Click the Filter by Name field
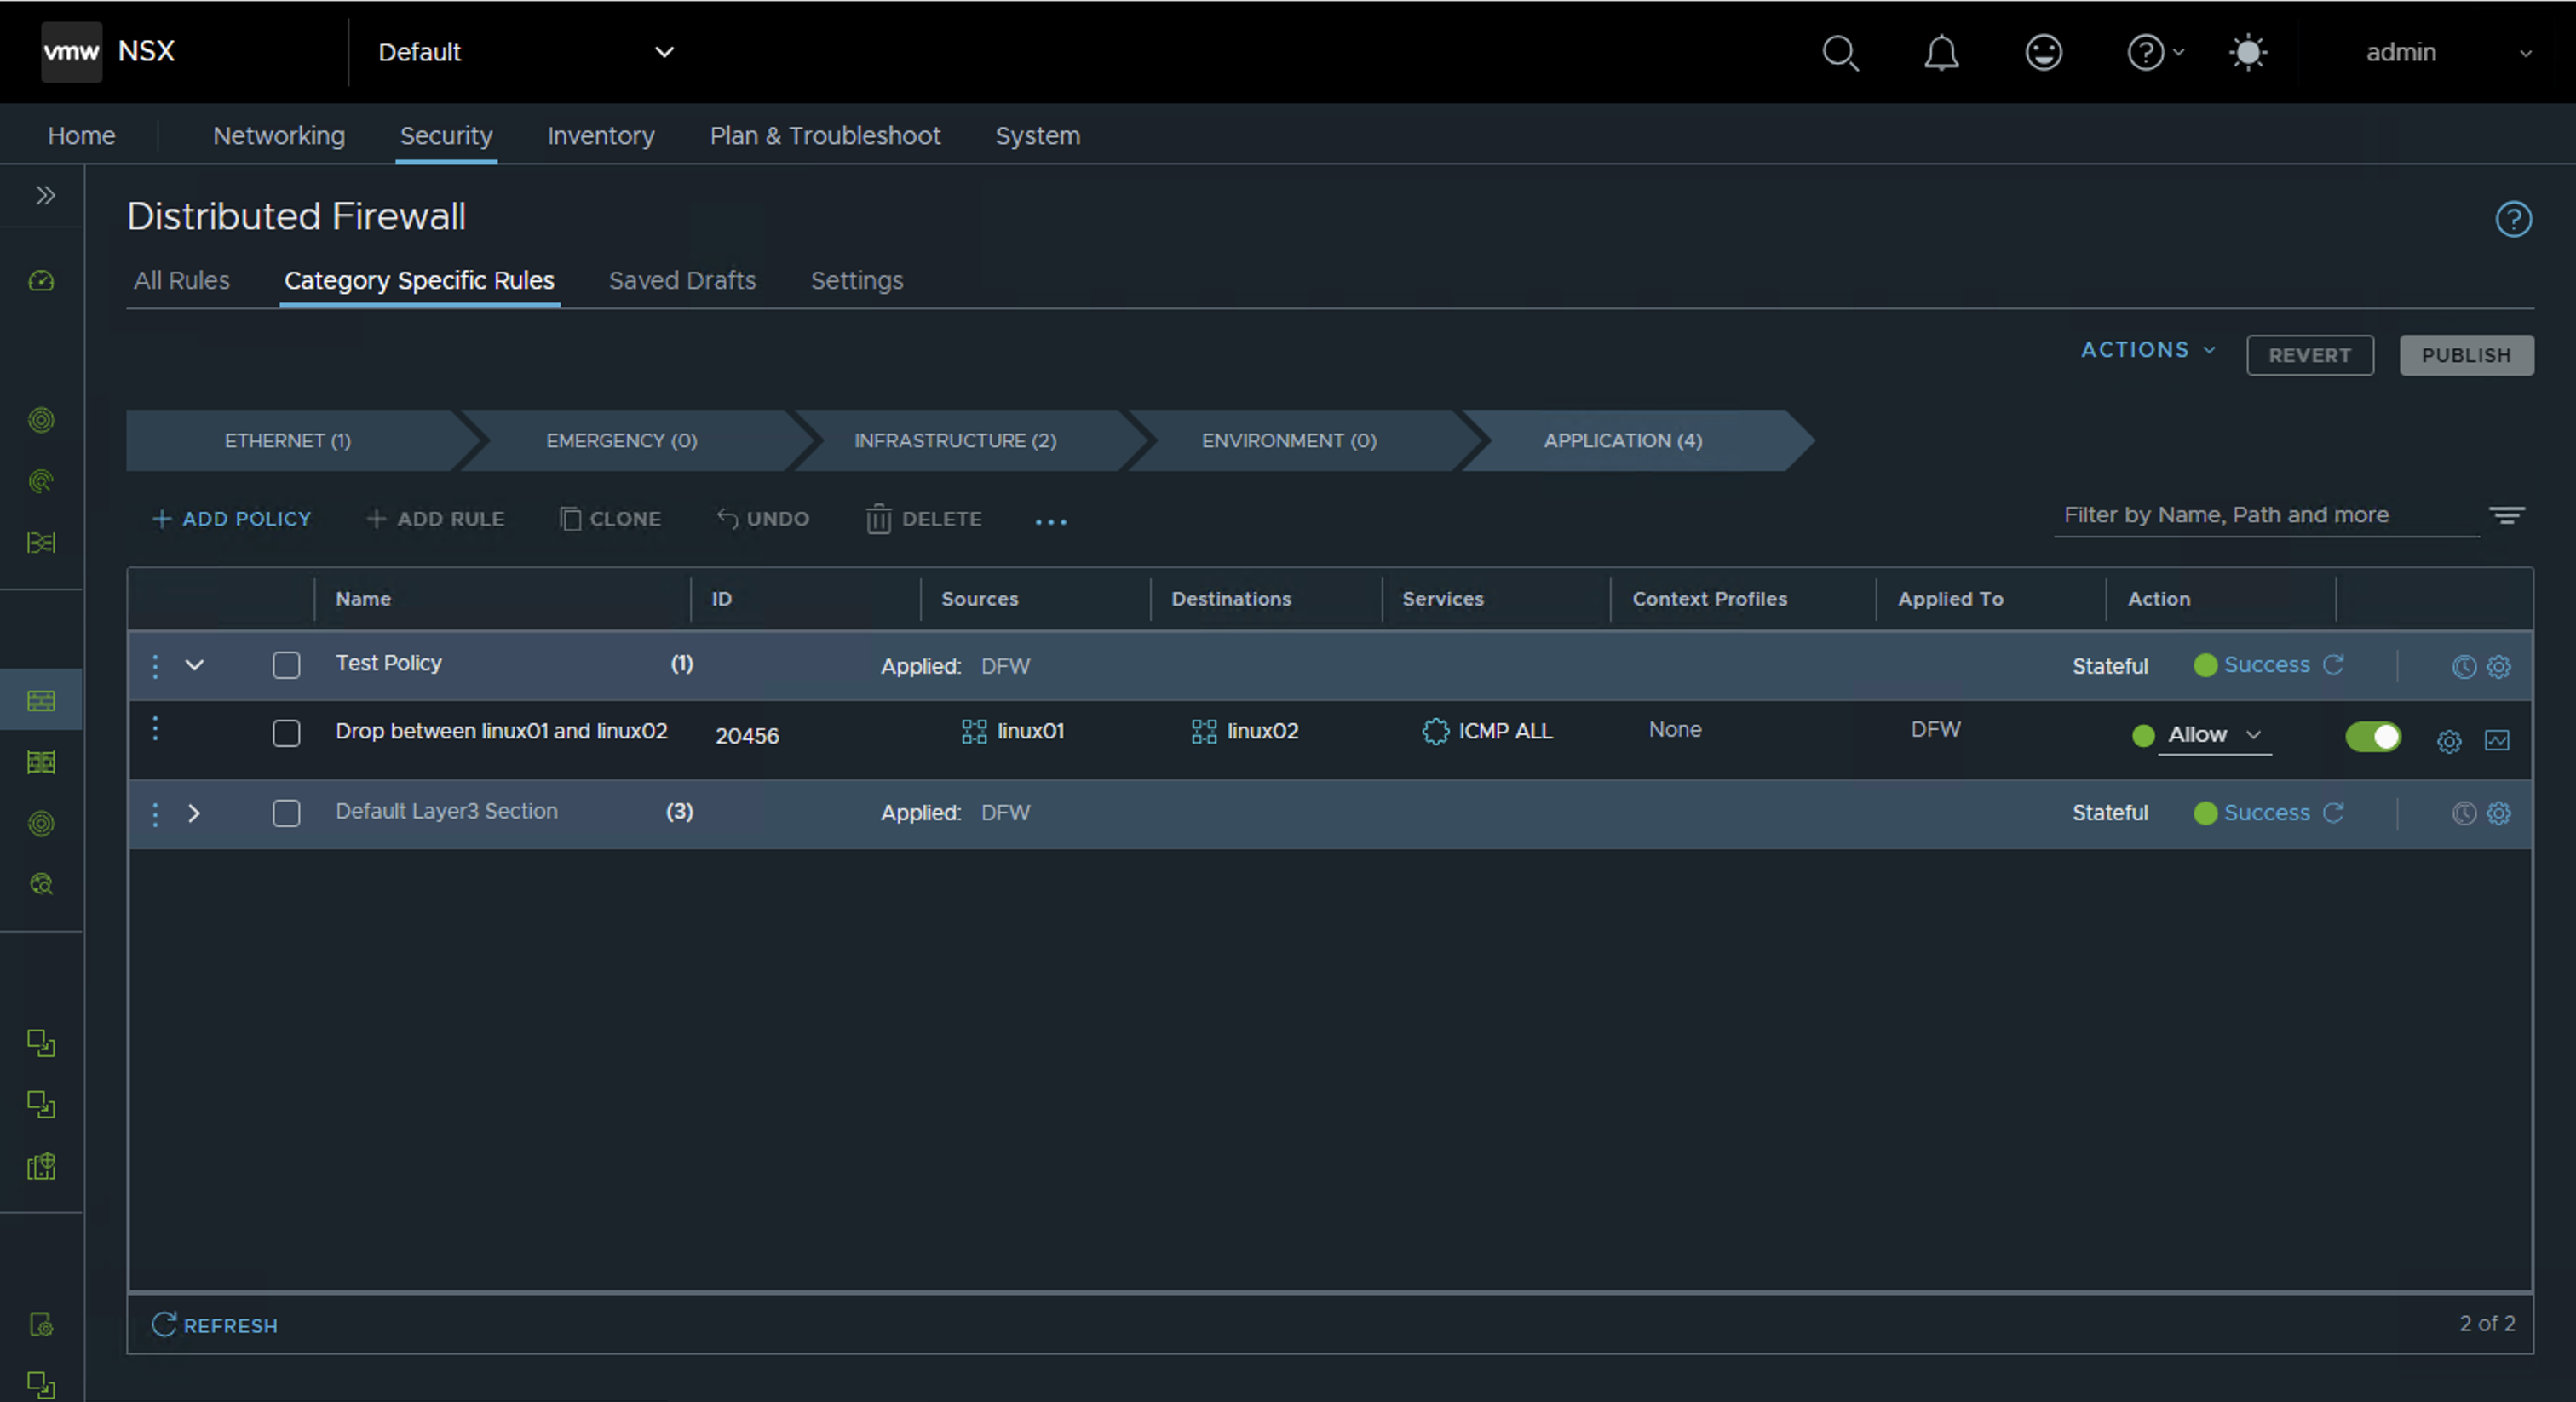This screenshot has height=1402, width=2576. click(x=2264, y=515)
